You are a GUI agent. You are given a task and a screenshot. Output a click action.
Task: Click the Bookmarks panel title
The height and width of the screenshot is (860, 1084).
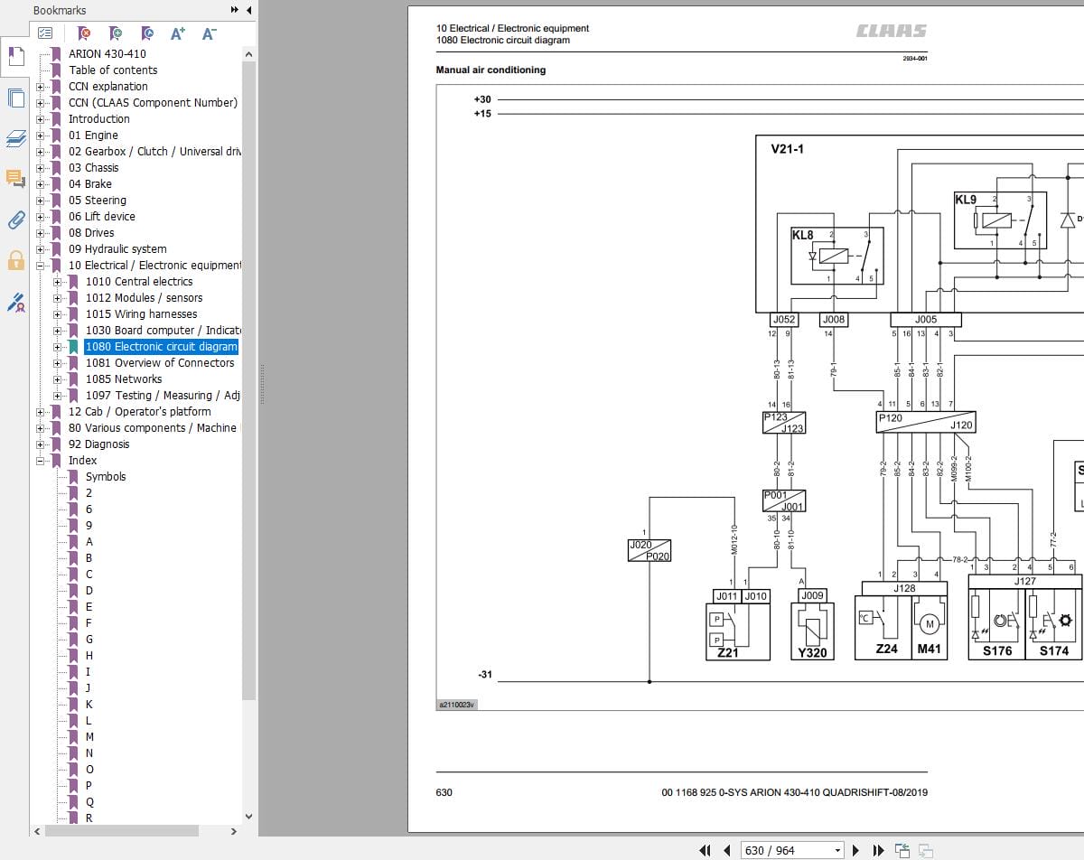[60, 10]
